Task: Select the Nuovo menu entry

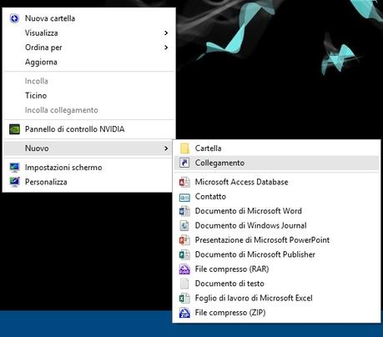Action: [89, 148]
